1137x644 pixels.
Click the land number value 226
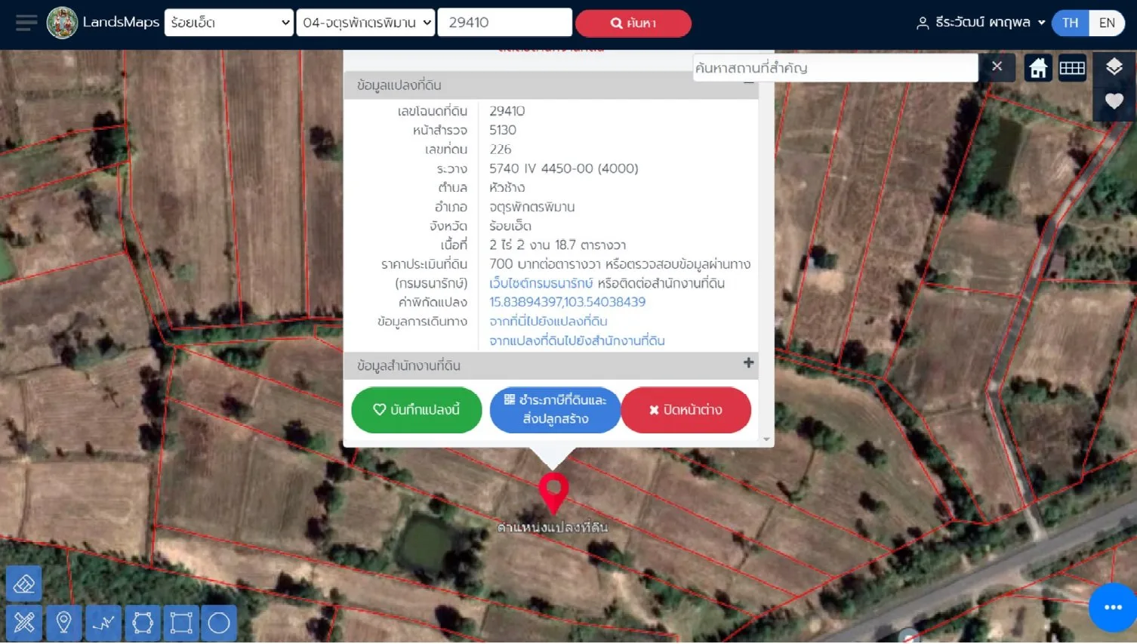(501, 149)
